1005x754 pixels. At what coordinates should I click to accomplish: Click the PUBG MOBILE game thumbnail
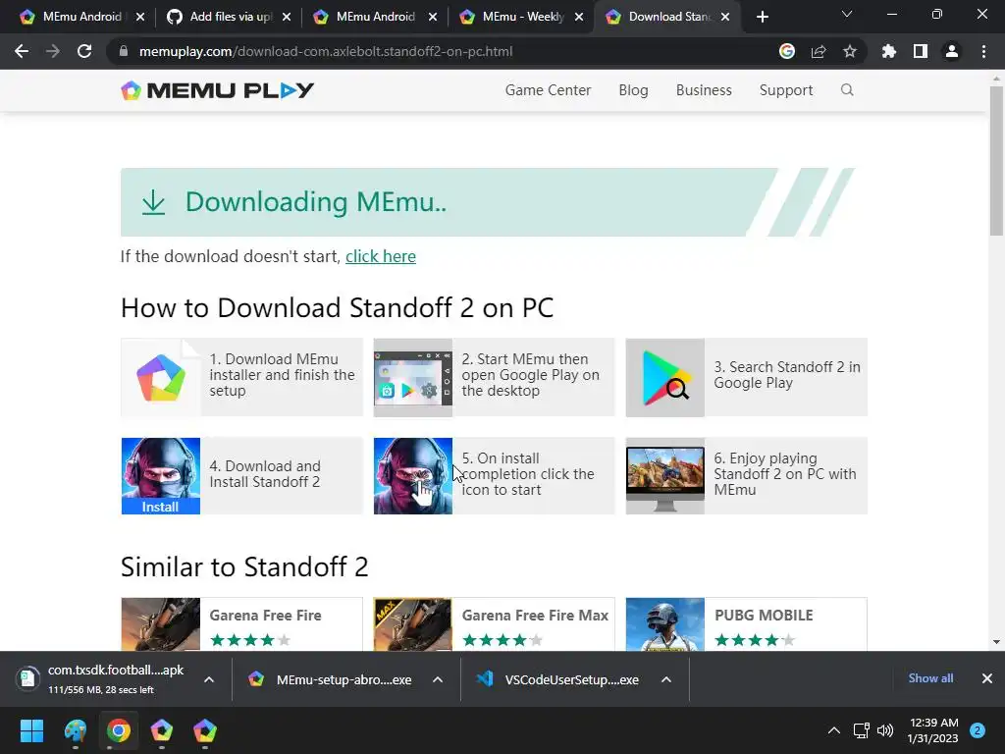pyautogui.click(x=665, y=624)
